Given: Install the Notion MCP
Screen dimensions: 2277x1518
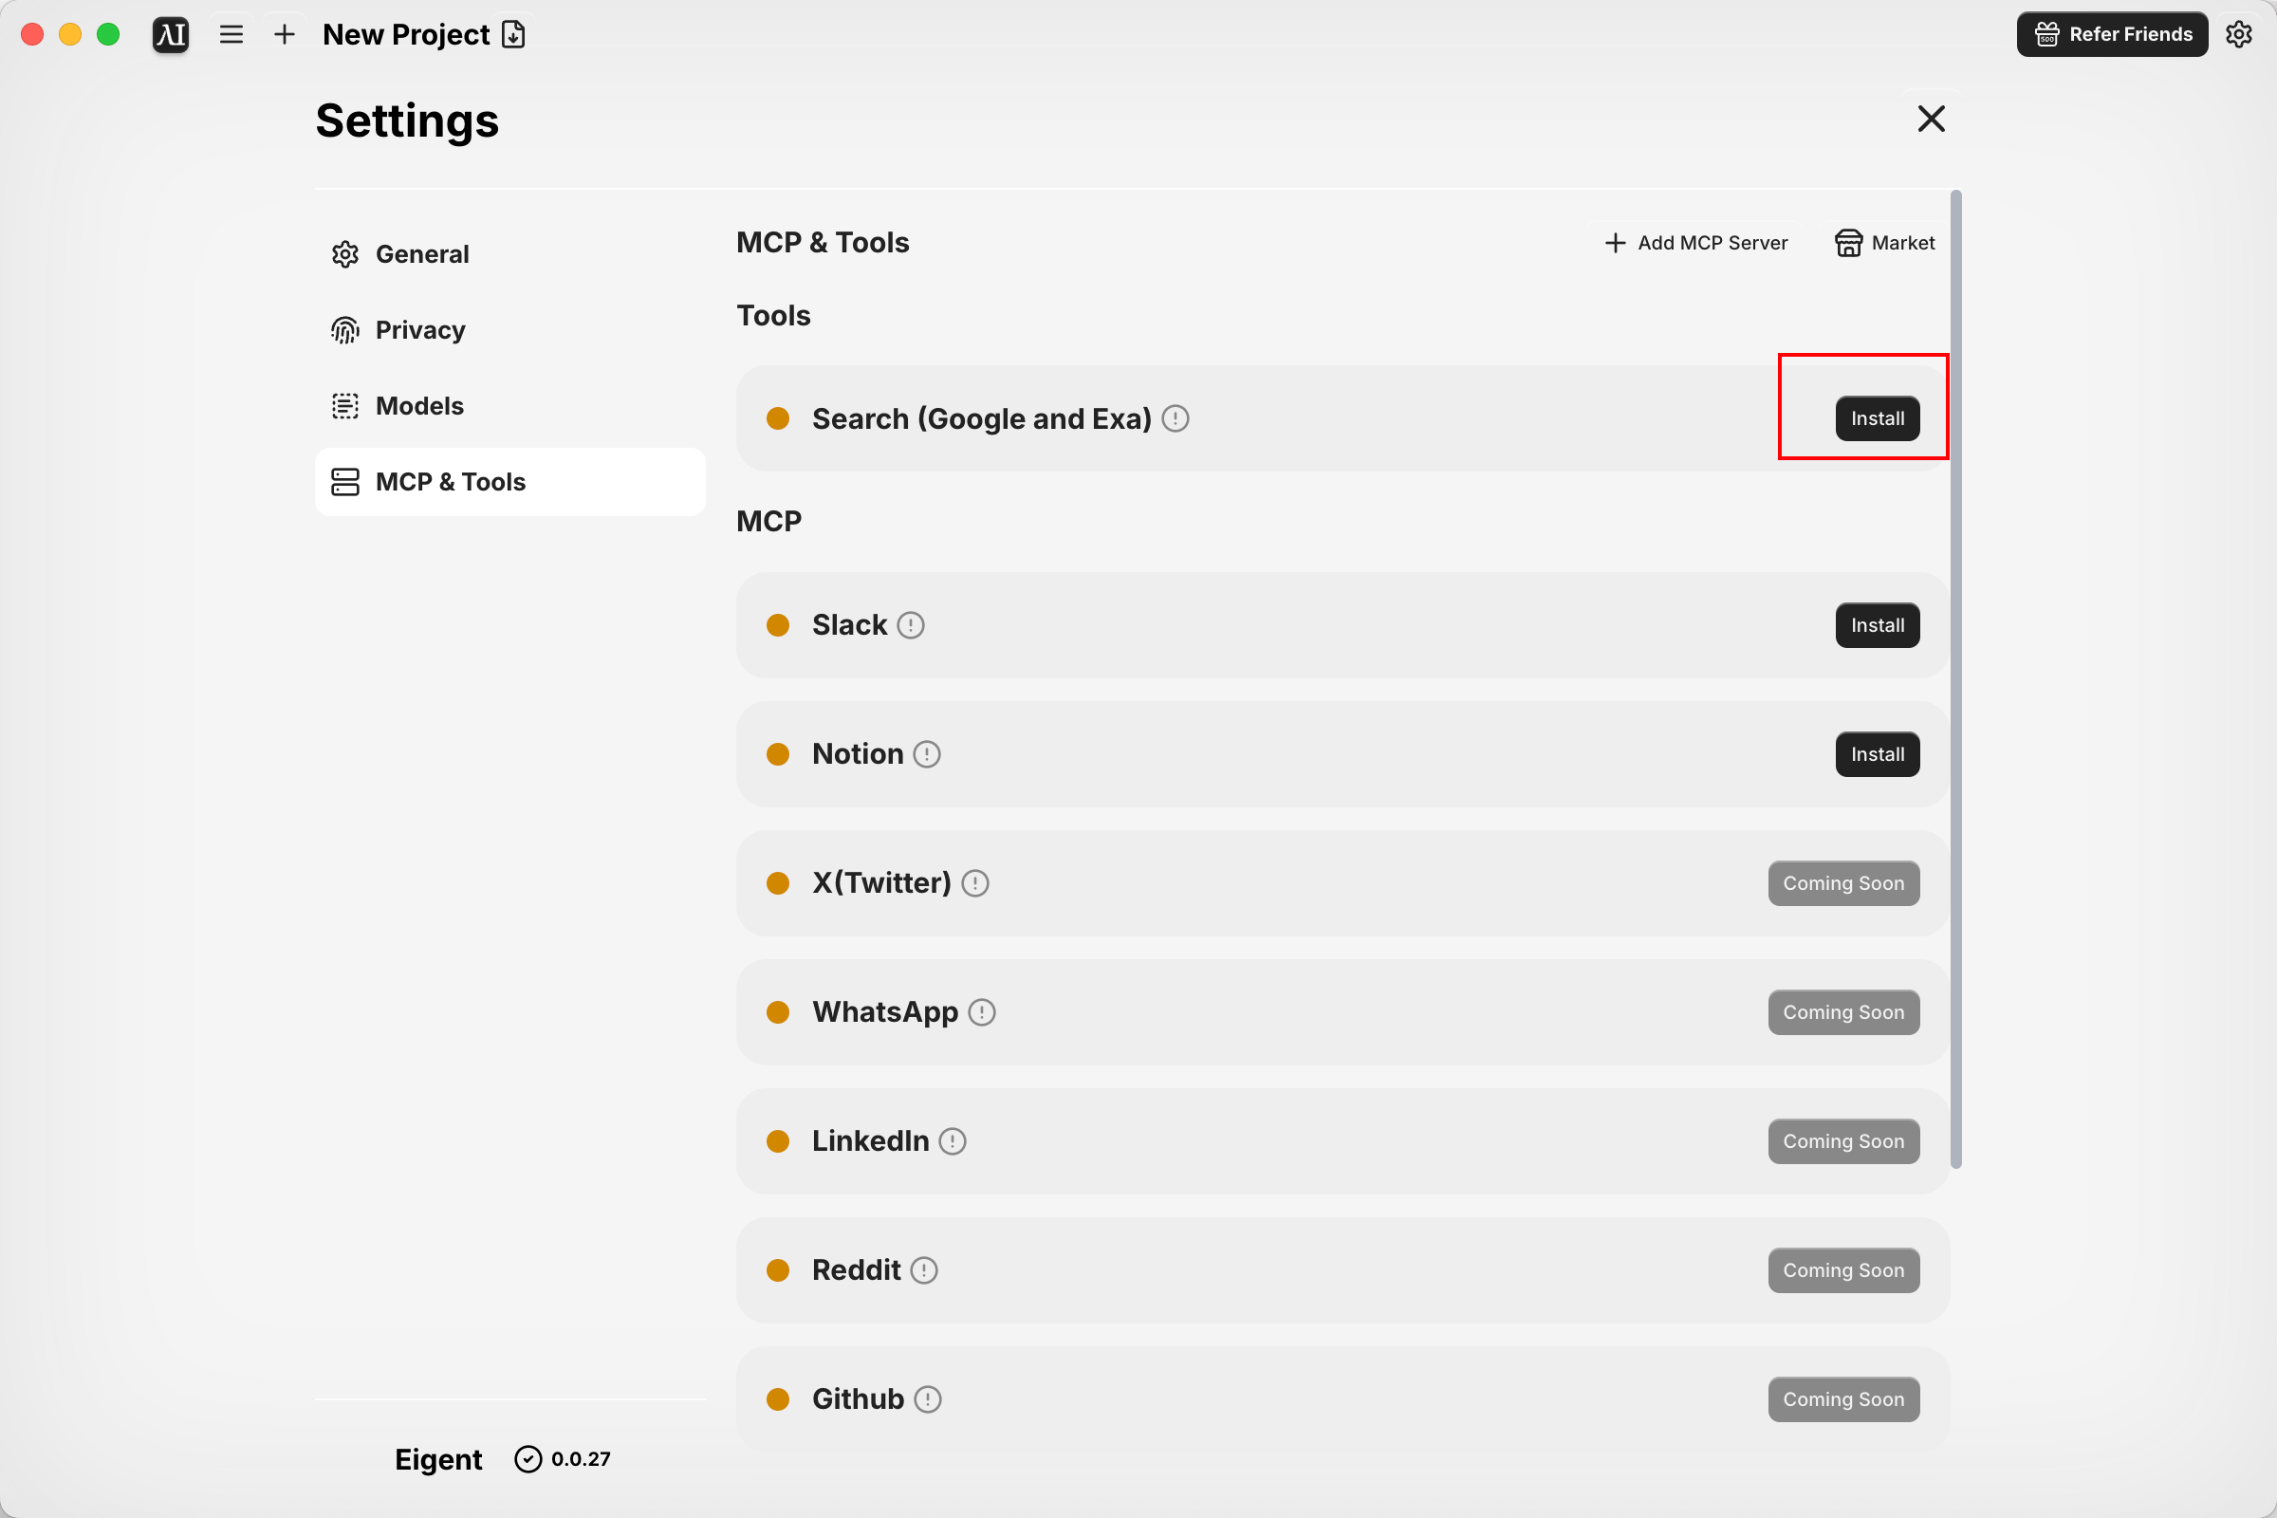Looking at the screenshot, I should (x=1878, y=754).
